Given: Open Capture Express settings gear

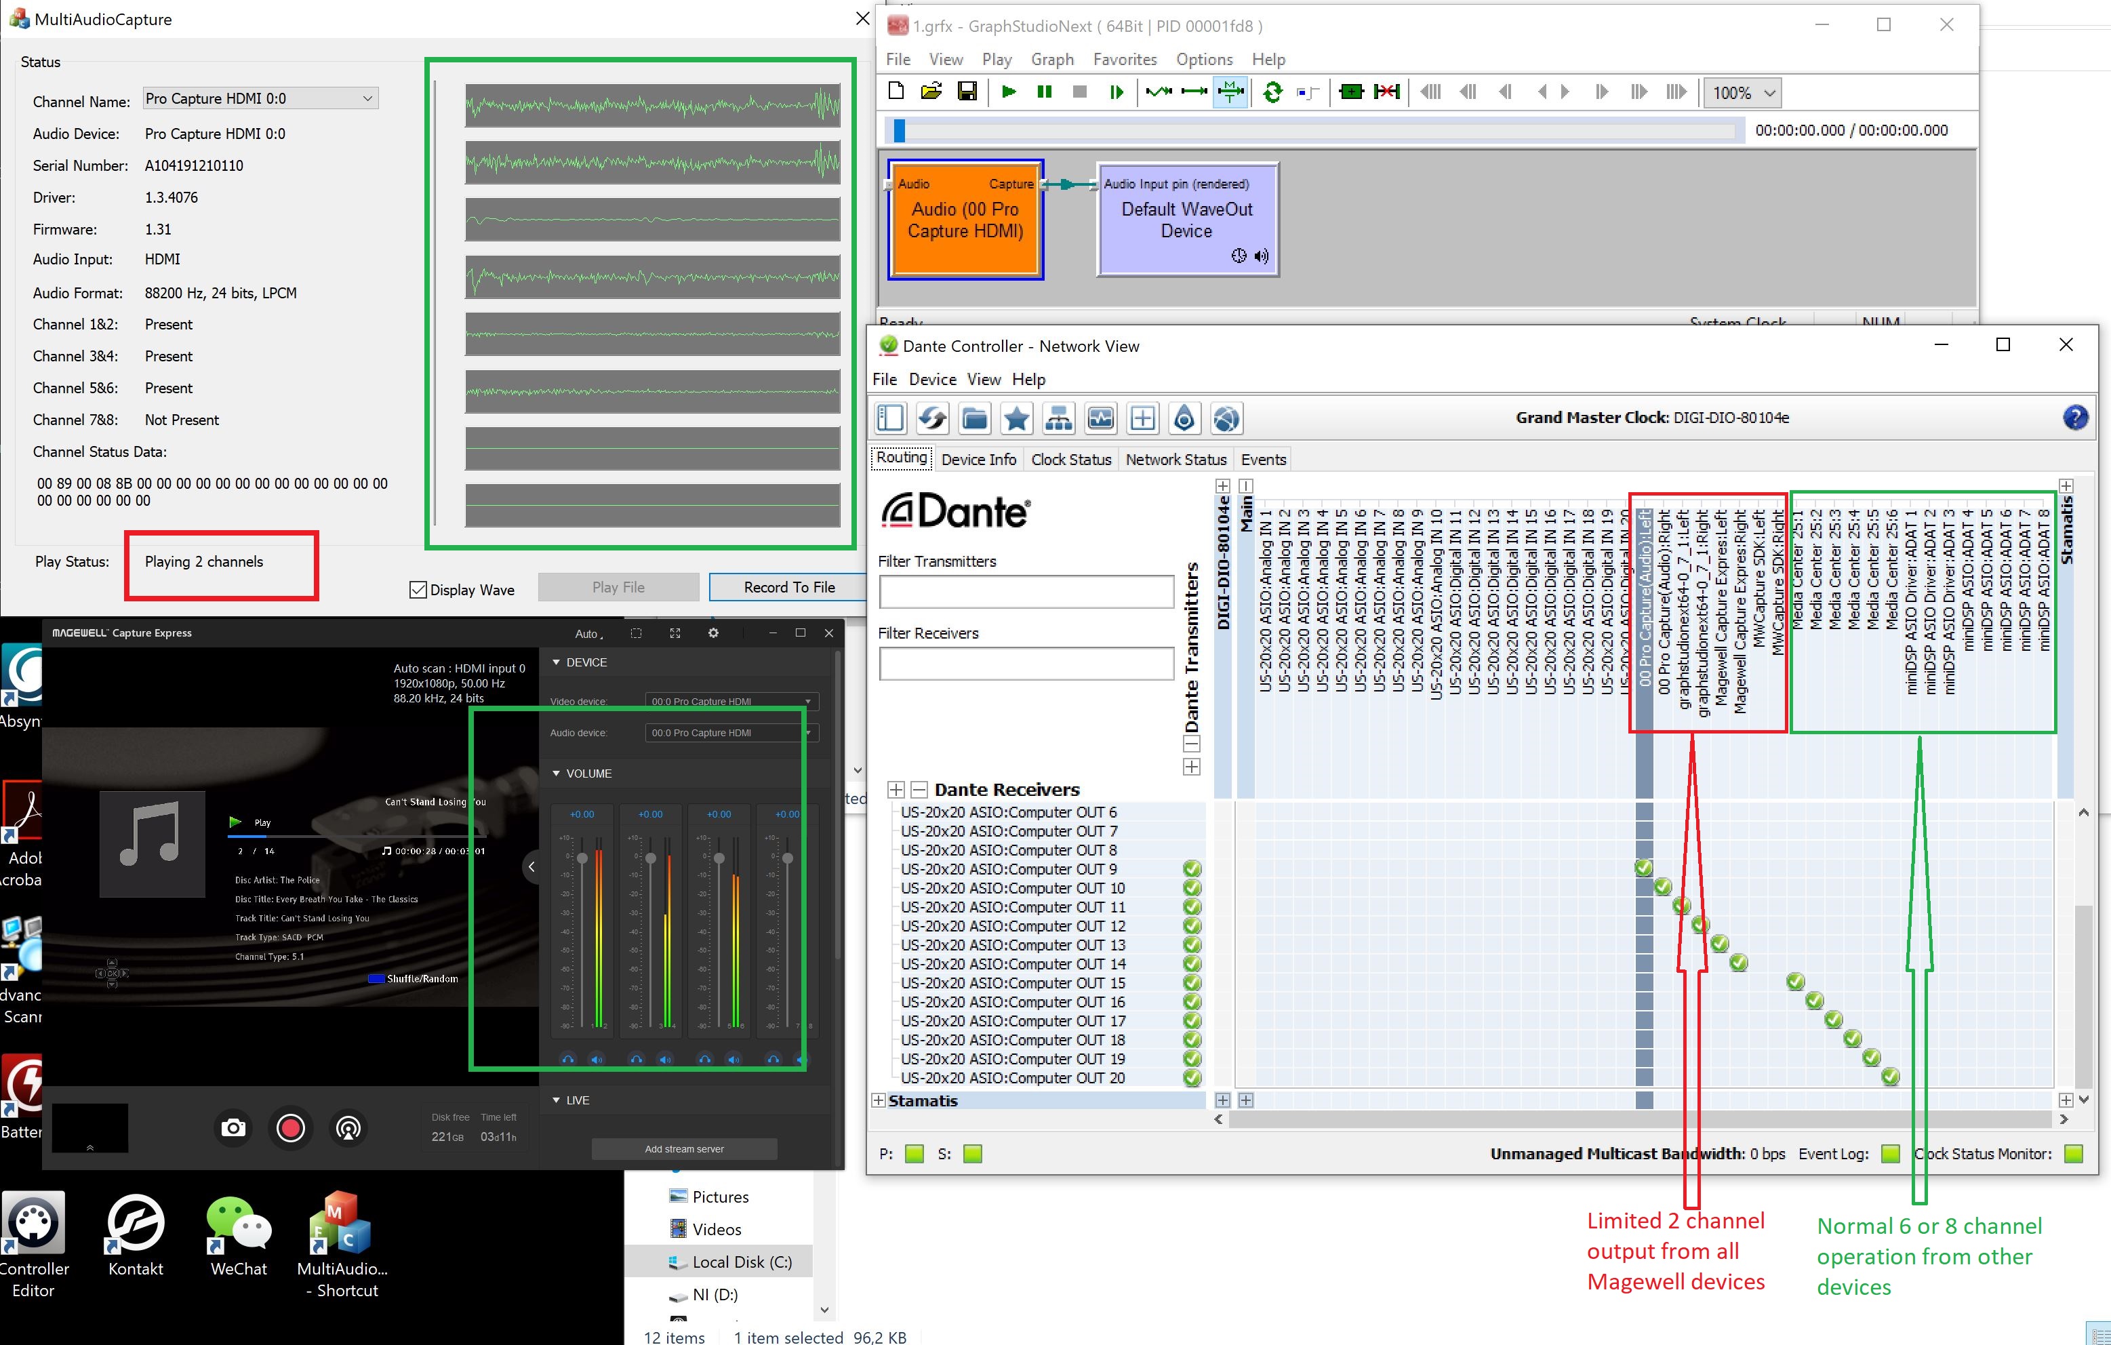Looking at the screenshot, I should coord(714,633).
